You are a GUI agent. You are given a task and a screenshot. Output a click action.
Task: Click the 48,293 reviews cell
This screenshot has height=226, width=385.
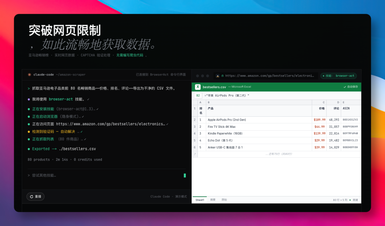(334, 120)
